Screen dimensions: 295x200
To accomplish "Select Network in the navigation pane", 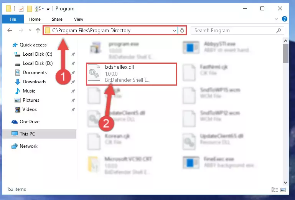I will point(25,146).
